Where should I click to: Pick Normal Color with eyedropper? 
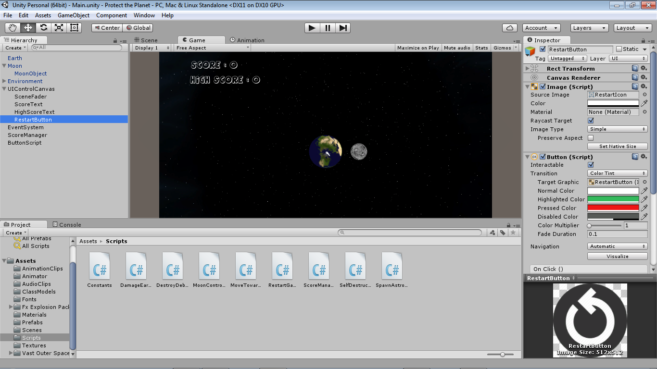point(644,191)
